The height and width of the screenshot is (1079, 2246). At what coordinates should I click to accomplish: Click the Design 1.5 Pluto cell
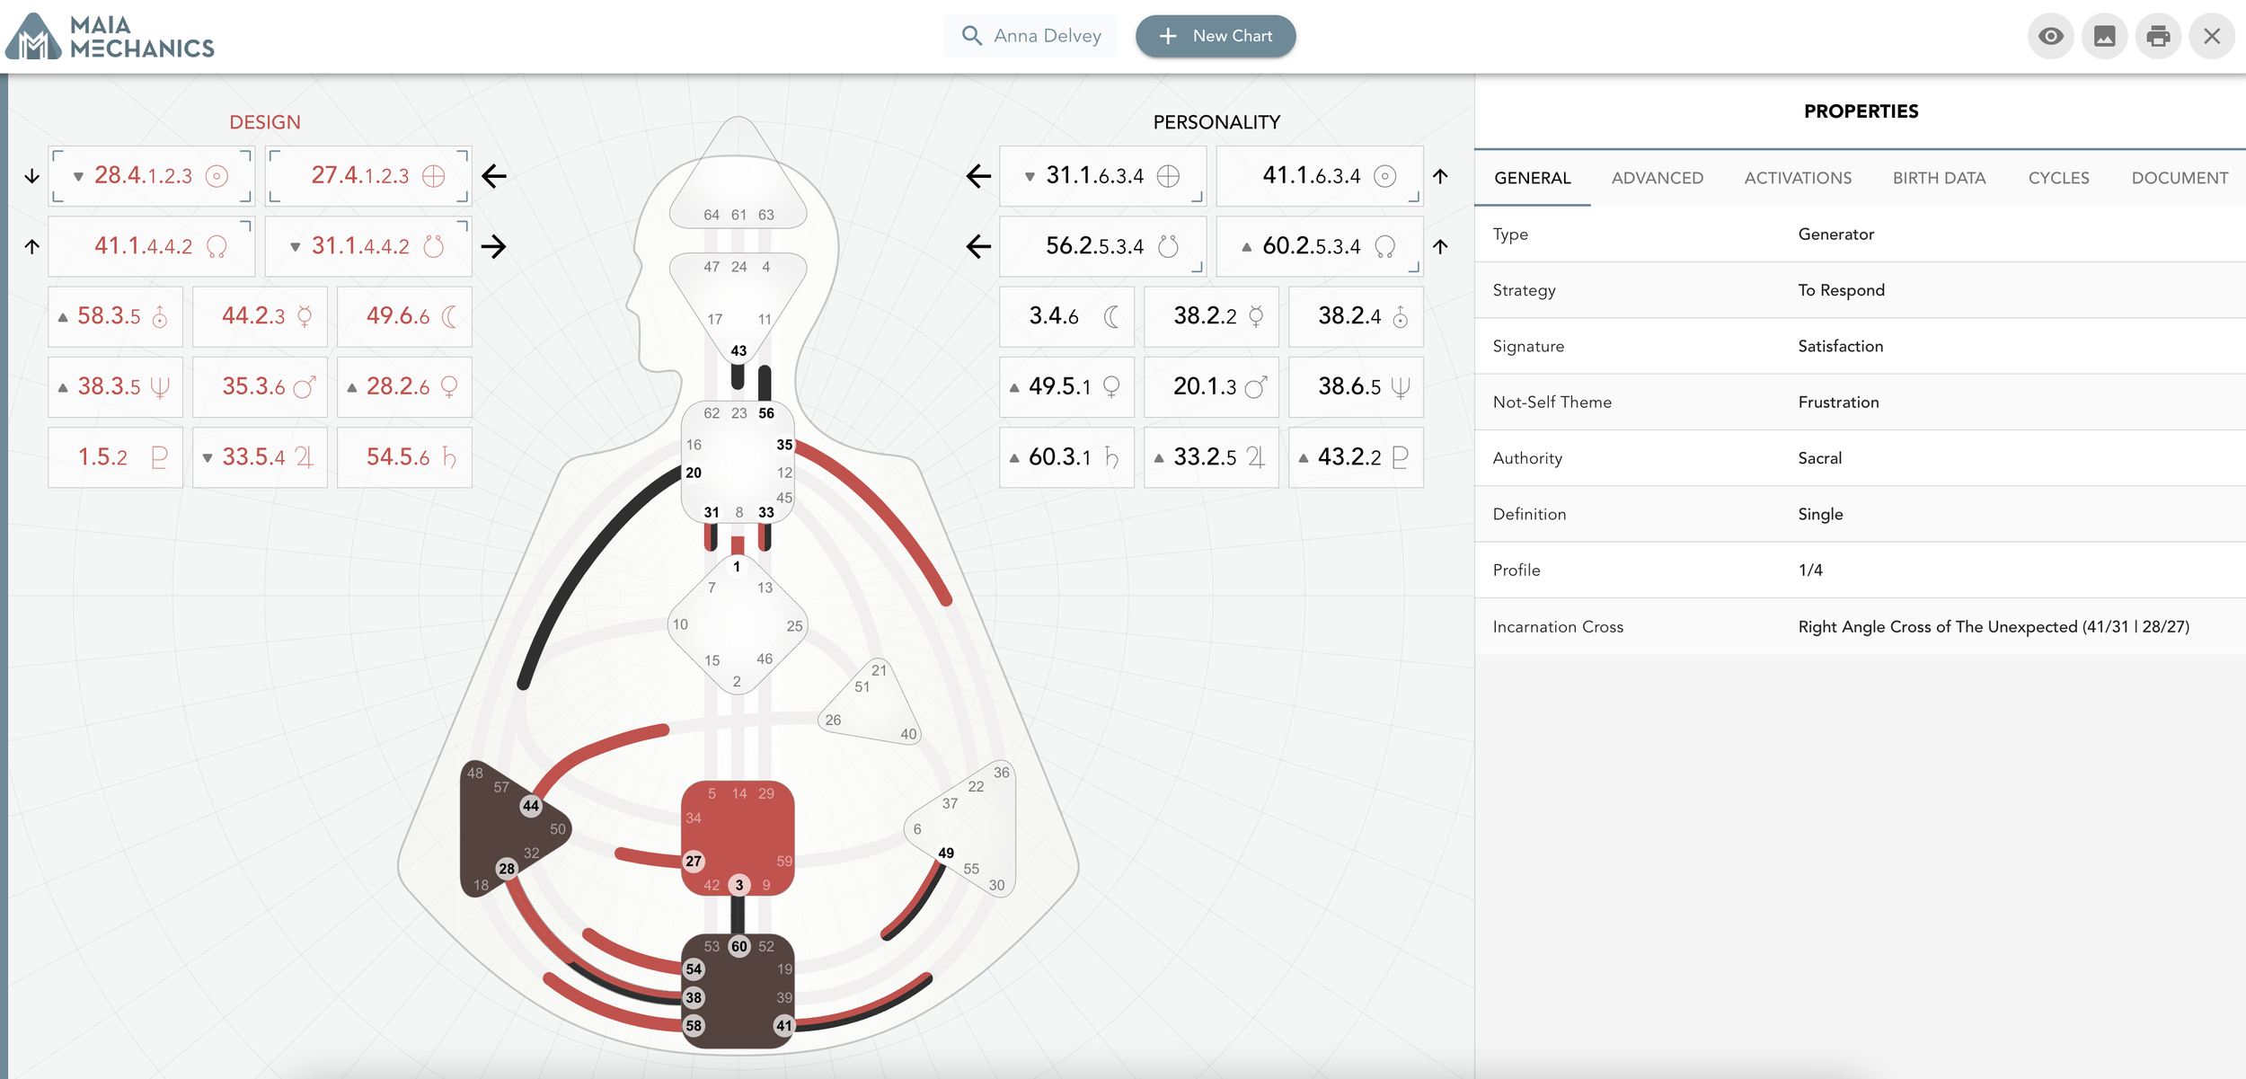116,457
